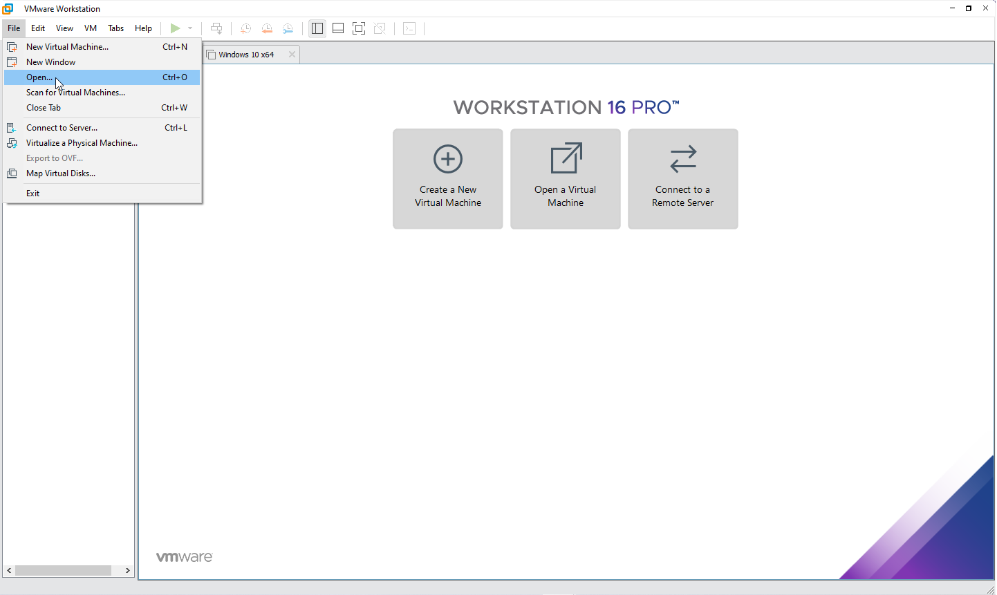Choose New Virtual Machine from File menu
The width and height of the screenshot is (997, 595).
click(x=102, y=47)
